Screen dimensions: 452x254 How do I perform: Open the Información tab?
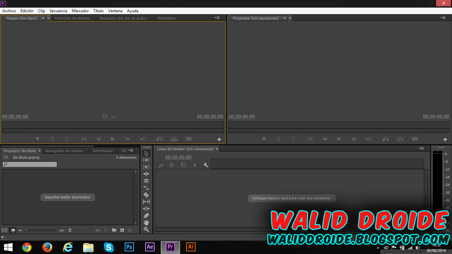[x=103, y=151]
